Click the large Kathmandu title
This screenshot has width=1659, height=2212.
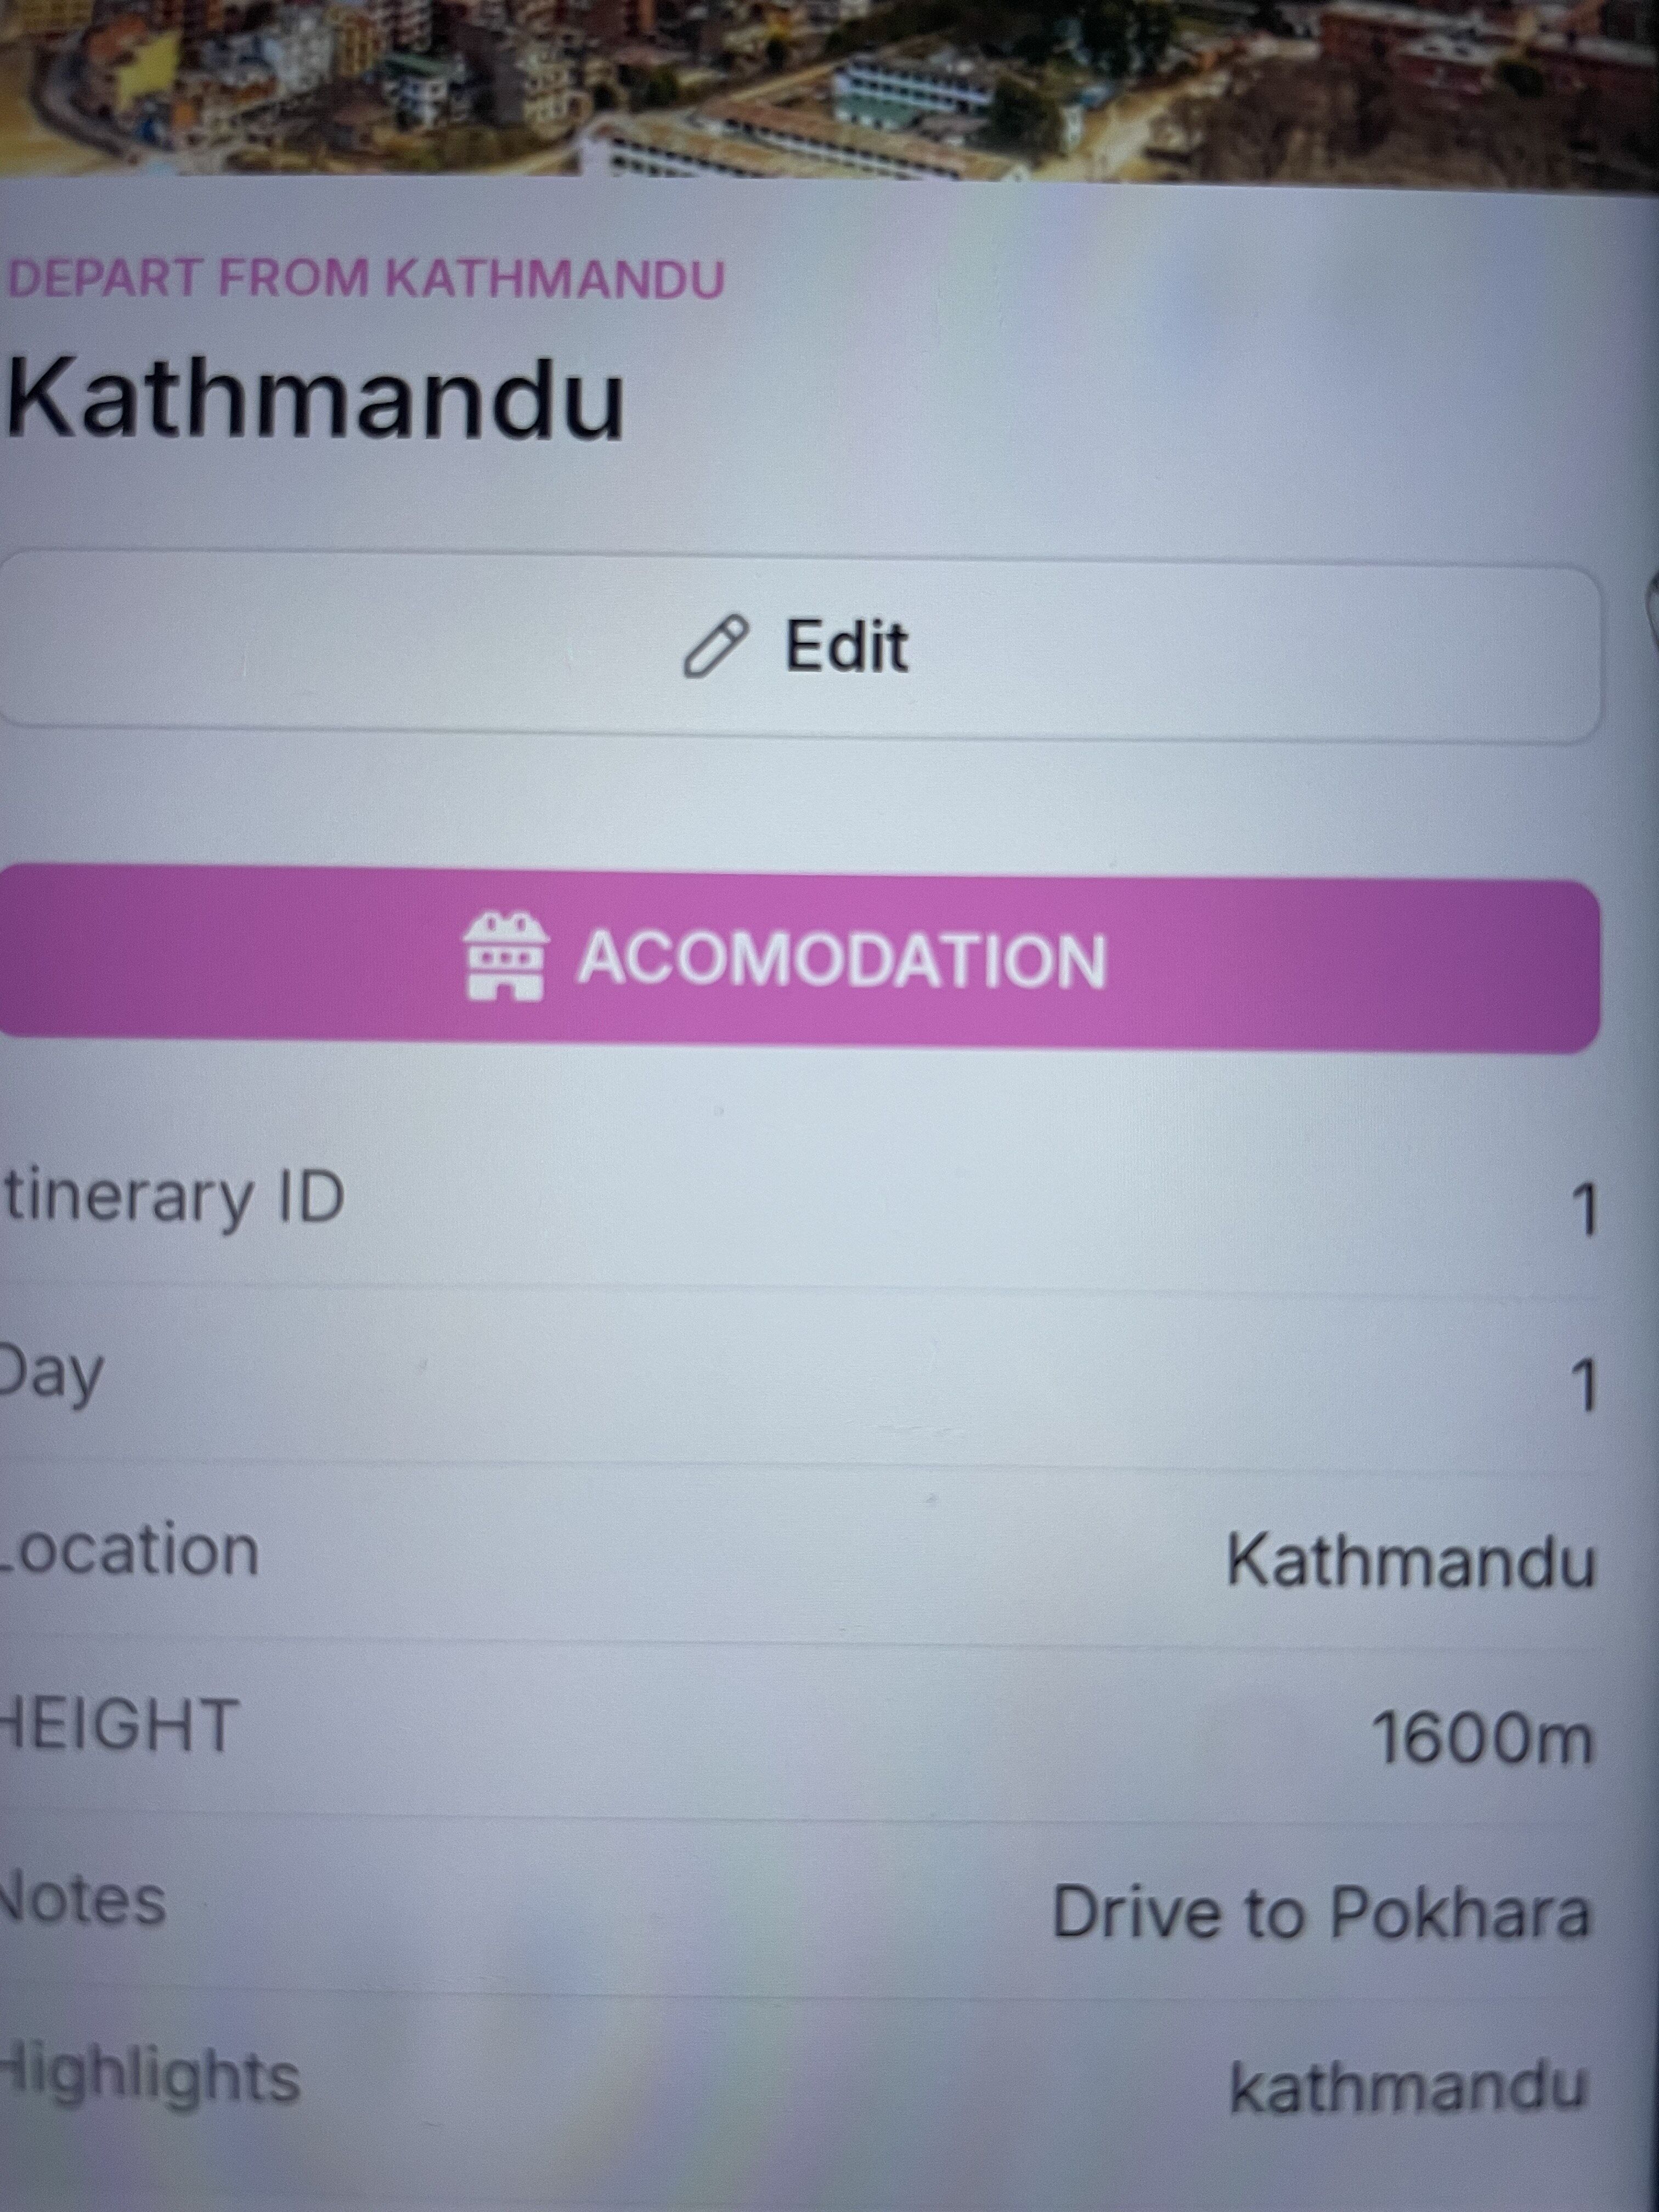click(315, 398)
